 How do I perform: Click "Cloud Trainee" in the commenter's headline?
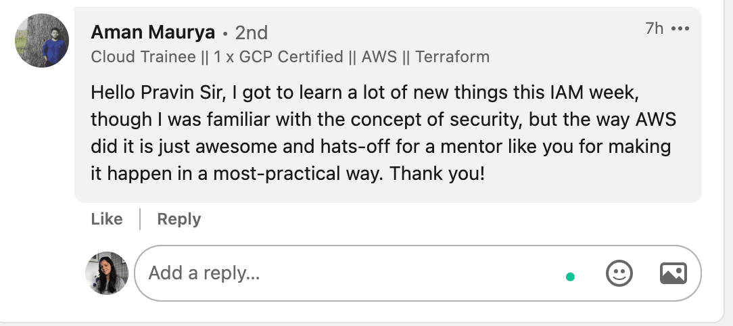pos(143,57)
